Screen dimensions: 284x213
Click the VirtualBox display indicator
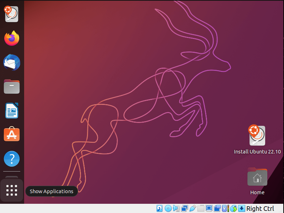(209, 208)
